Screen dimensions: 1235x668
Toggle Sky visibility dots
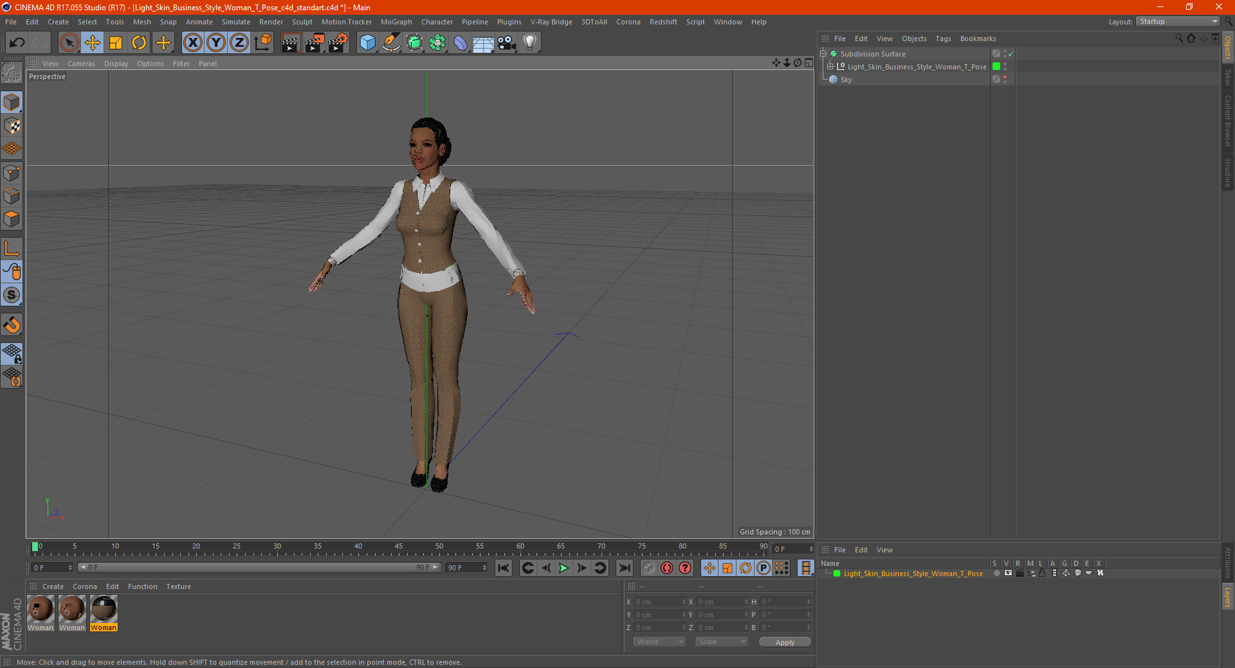point(1005,80)
